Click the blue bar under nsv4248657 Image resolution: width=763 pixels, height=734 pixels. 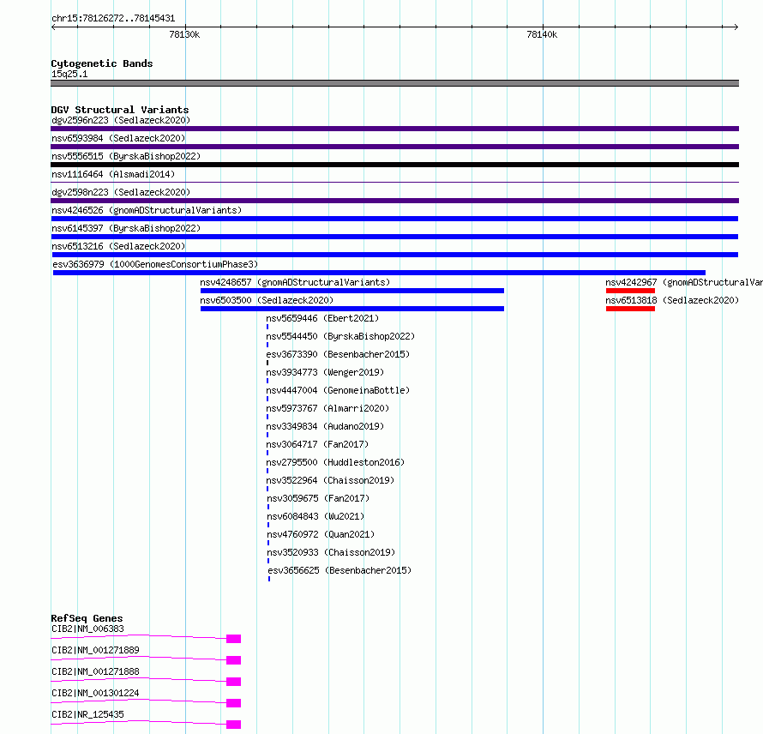coord(352,291)
